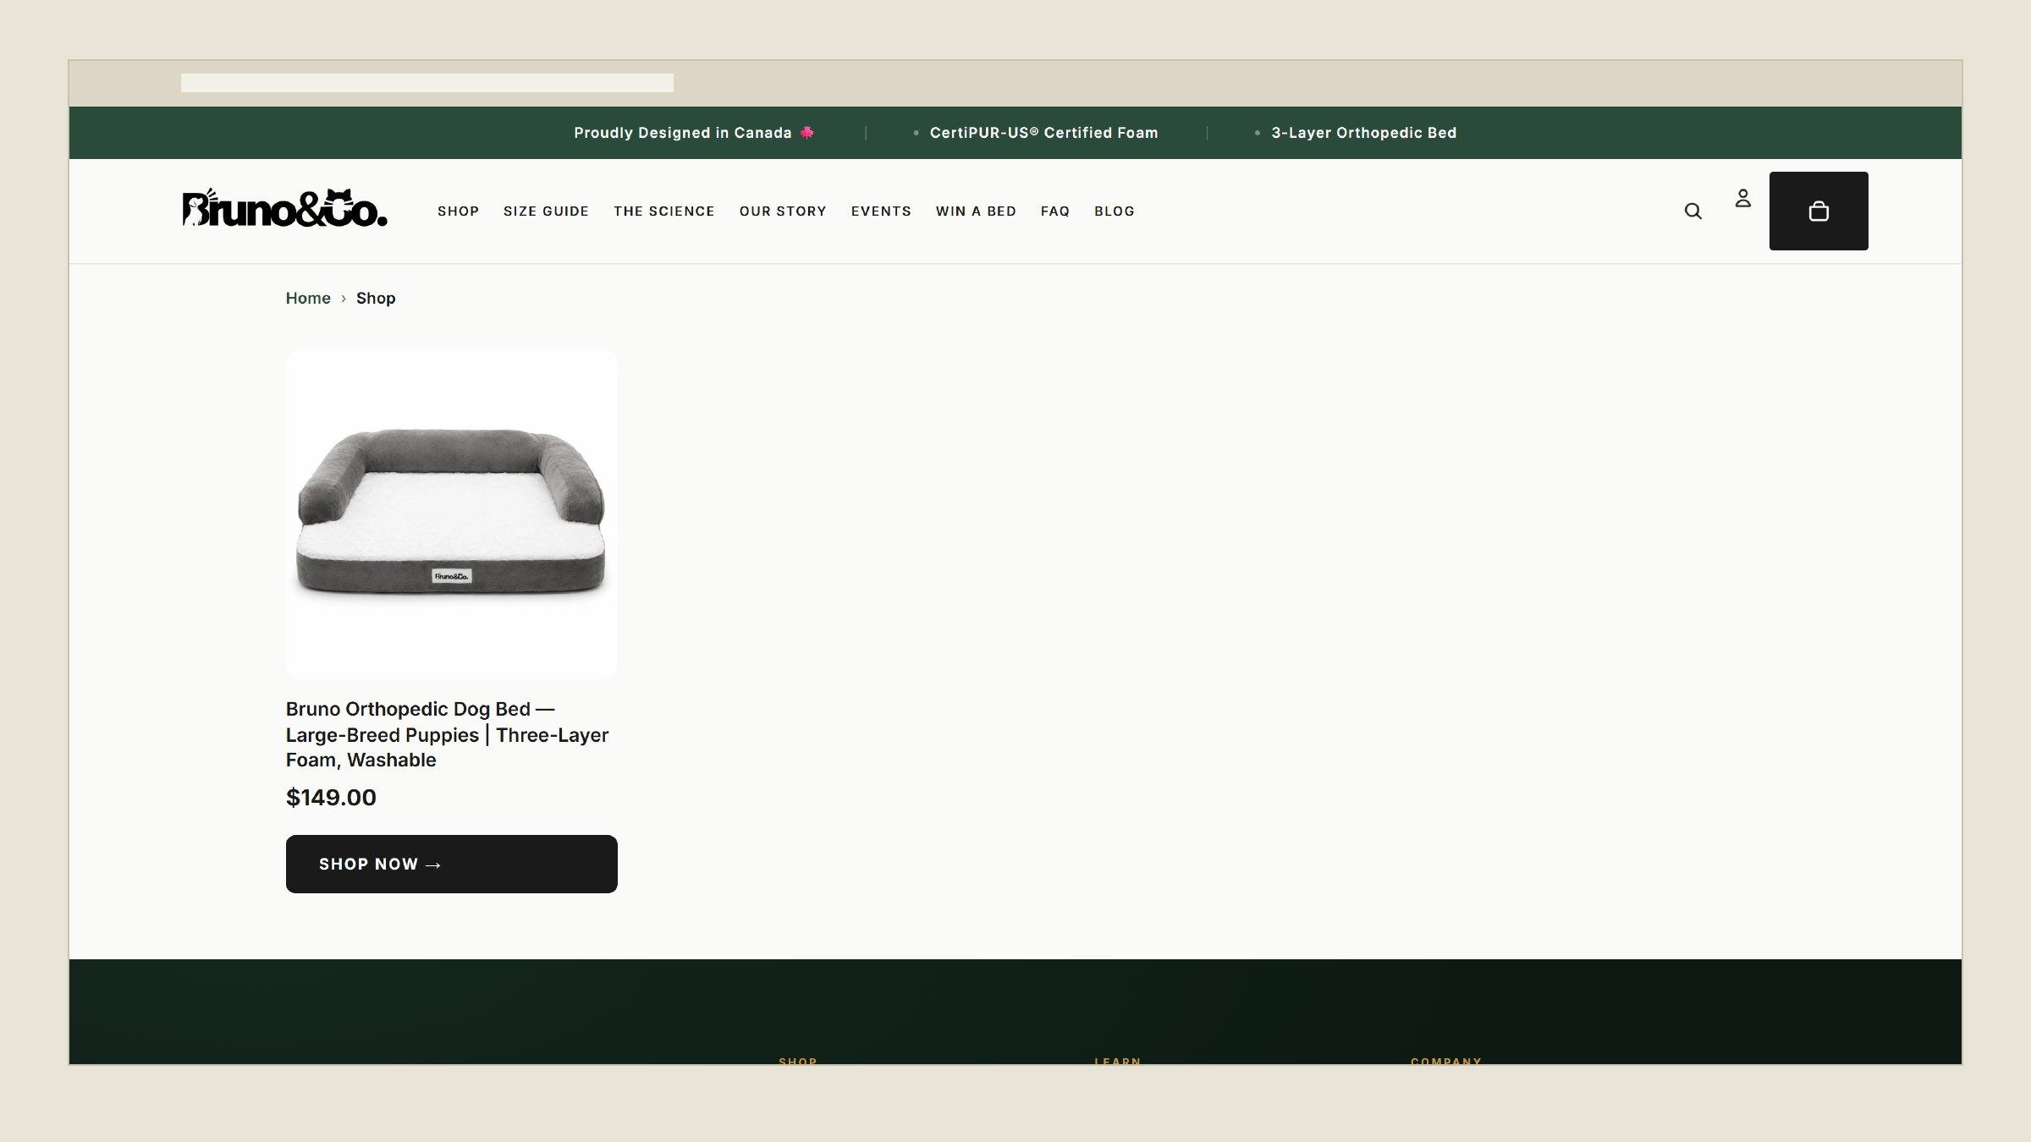Open THE SCIENCE page
The width and height of the screenshot is (2031, 1142).
pyautogui.click(x=664, y=211)
